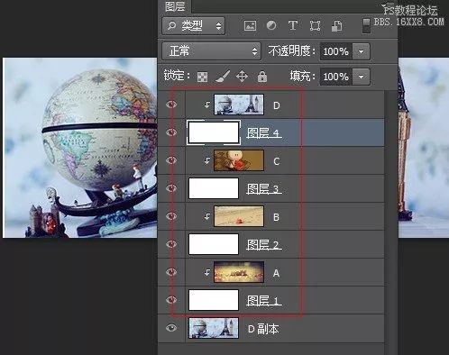449x355 pixels.
Task: Toggle the layer filter on/off switch
Action: 366,25
